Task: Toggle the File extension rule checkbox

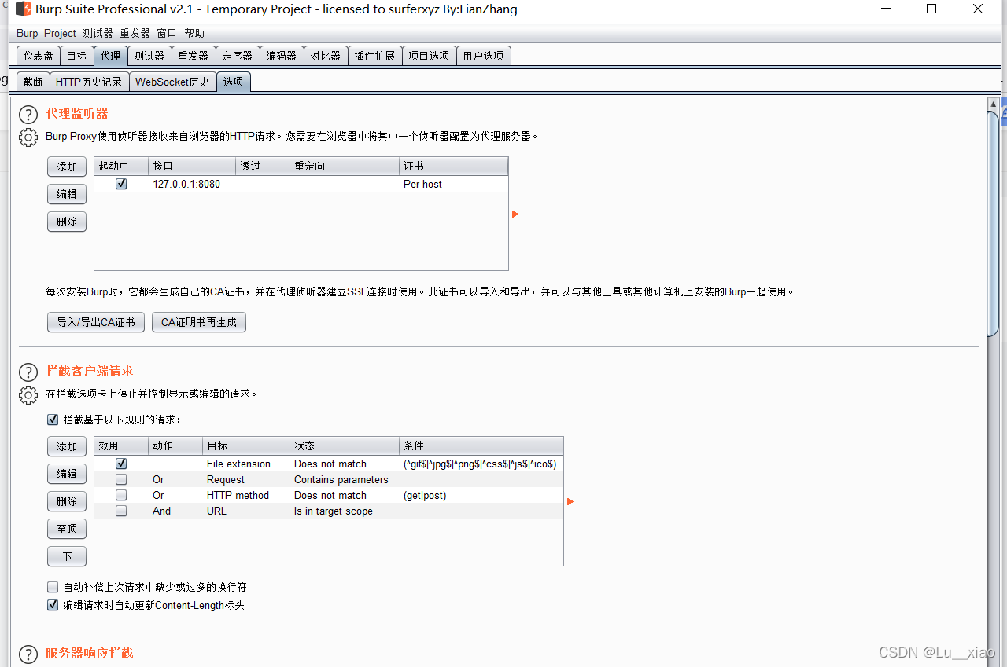Action: pyautogui.click(x=121, y=464)
